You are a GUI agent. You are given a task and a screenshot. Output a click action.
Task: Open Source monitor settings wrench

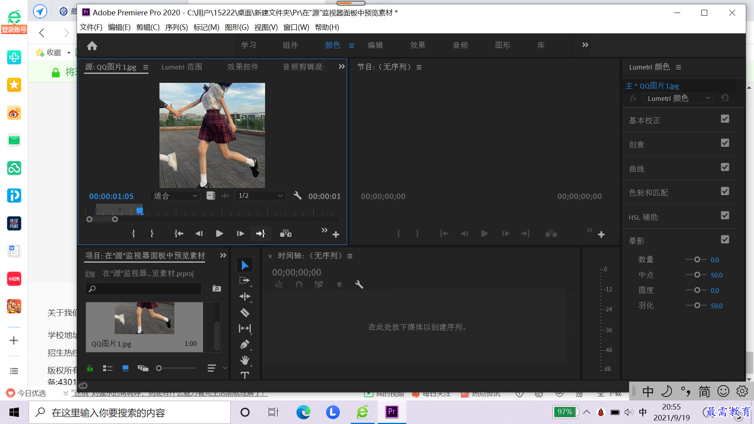pos(297,196)
